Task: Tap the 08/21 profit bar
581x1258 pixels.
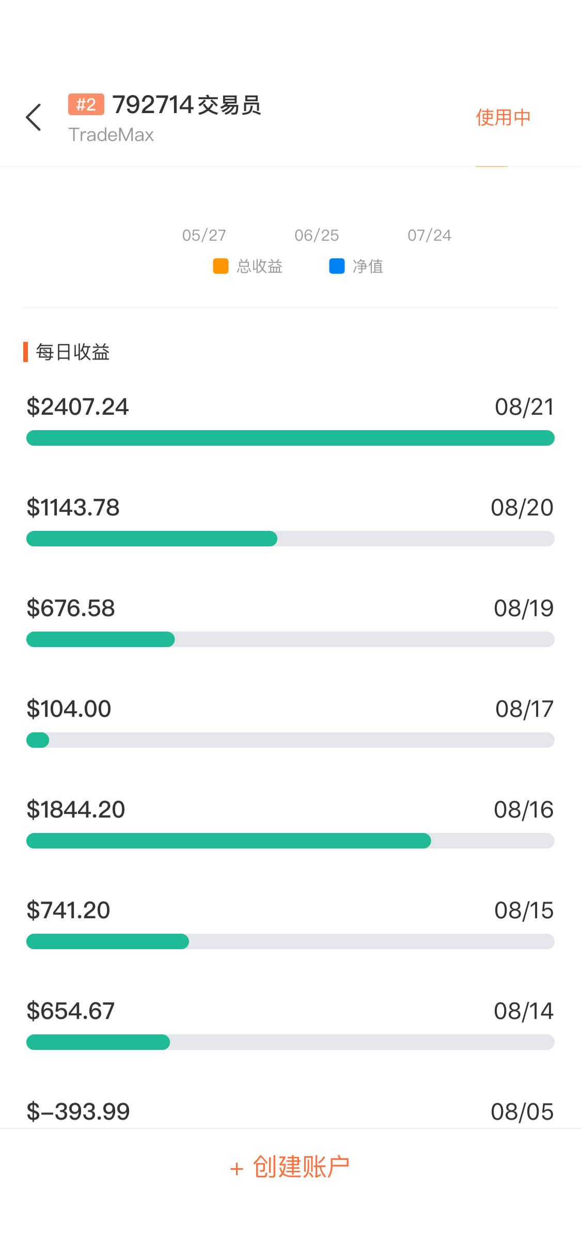Action: pos(290,438)
